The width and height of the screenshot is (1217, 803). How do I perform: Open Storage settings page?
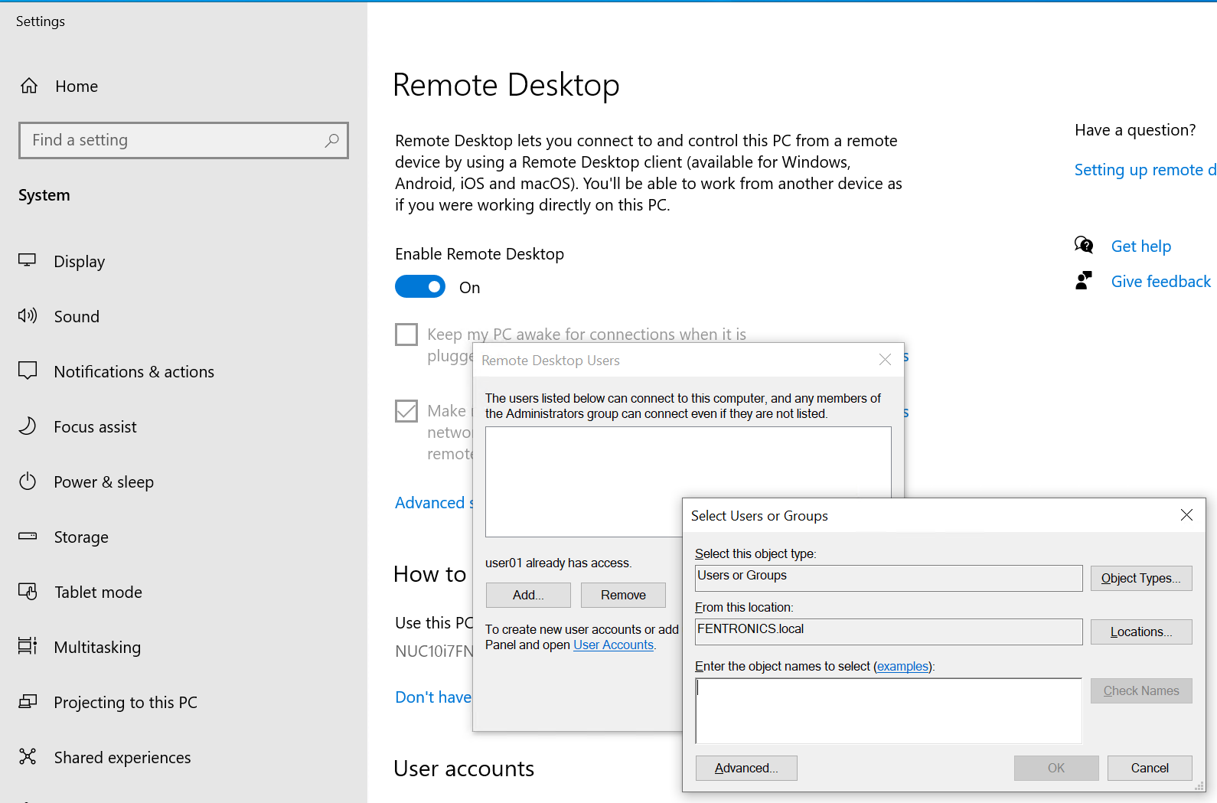click(x=81, y=537)
